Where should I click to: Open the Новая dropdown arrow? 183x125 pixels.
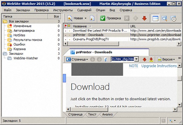click(85, 18)
